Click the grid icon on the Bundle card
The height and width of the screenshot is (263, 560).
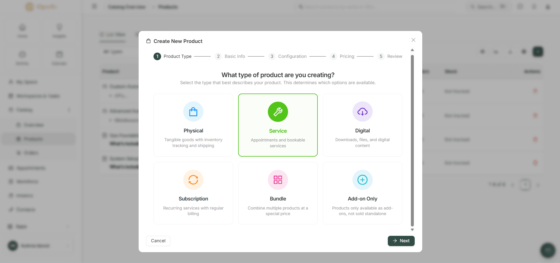(278, 180)
